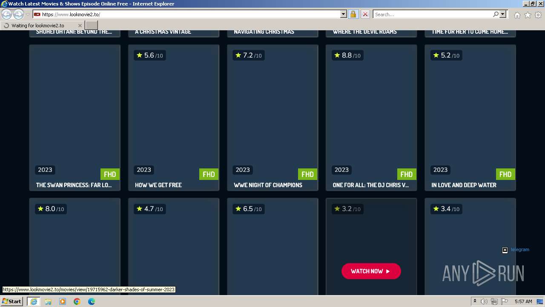Click the 8.0/10 rating badge
The width and height of the screenshot is (545, 307).
[51, 209]
